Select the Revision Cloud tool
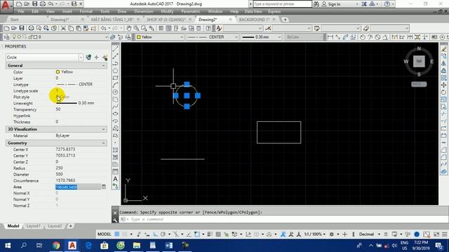The width and height of the screenshot is (449, 252). 115,99
